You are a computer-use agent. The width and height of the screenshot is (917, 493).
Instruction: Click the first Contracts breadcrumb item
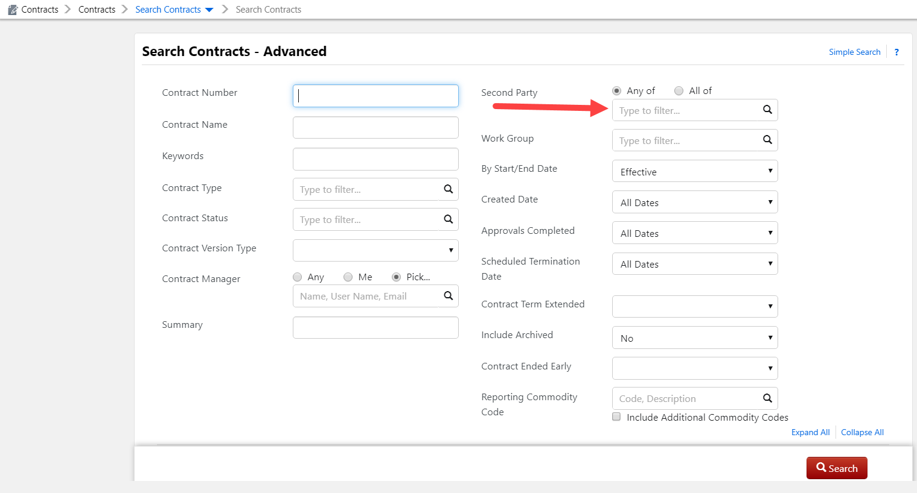pyautogui.click(x=40, y=10)
